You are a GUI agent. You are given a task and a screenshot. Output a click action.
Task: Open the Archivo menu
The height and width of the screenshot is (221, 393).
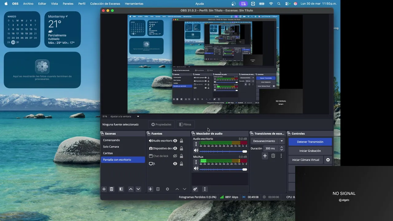click(28, 4)
